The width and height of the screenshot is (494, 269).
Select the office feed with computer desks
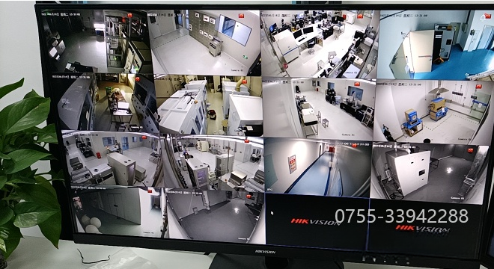click(x=320, y=44)
